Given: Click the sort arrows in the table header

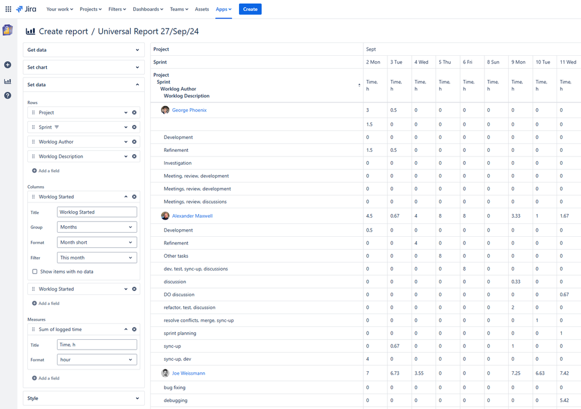Looking at the screenshot, I should 359,86.
